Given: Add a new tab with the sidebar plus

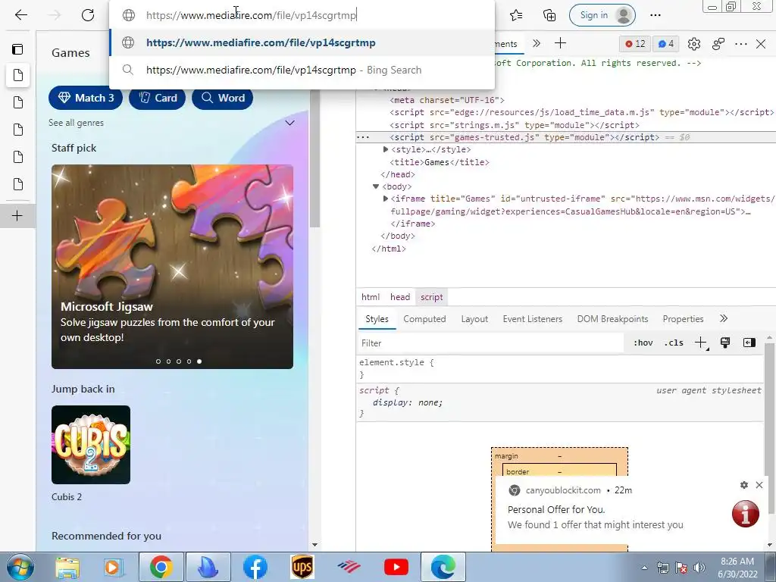Looking at the screenshot, I should coord(17,216).
